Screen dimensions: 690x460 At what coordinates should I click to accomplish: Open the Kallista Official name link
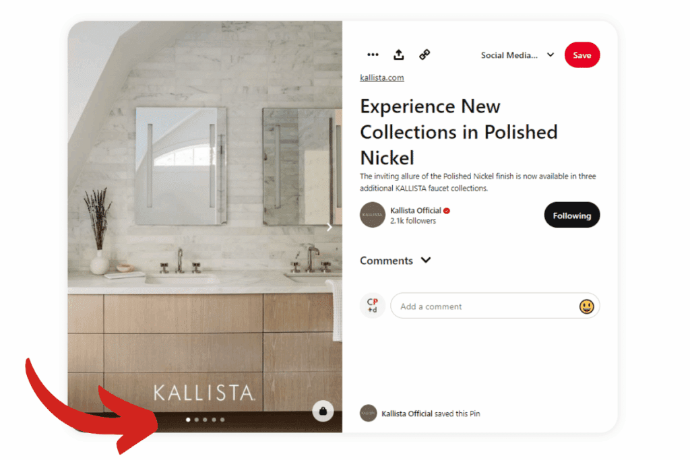(415, 210)
